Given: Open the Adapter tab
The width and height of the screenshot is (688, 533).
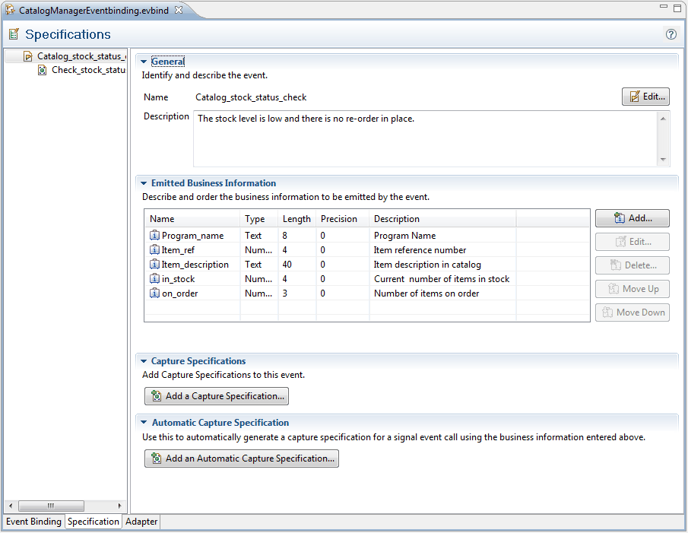Looking at the screenshot, I should [141, 522].
